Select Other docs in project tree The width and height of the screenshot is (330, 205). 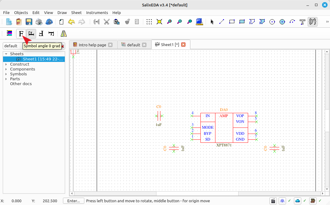click(x=21, y=84)
